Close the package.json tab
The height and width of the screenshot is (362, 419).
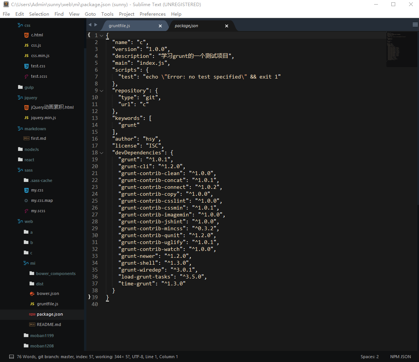point(227,26)
